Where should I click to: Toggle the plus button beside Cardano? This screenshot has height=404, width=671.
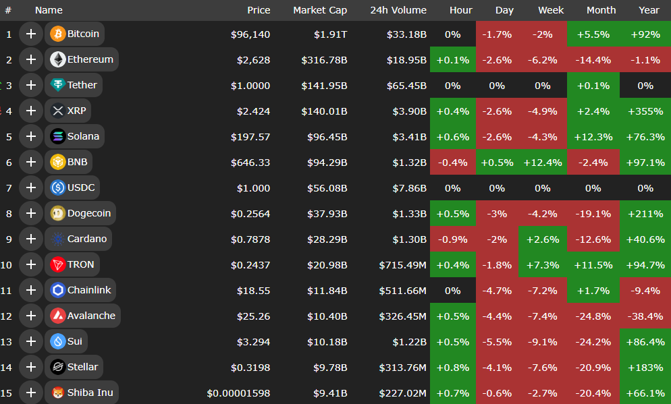30,239
